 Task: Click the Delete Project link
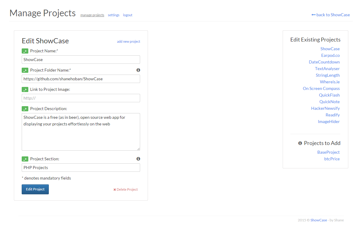126,189
